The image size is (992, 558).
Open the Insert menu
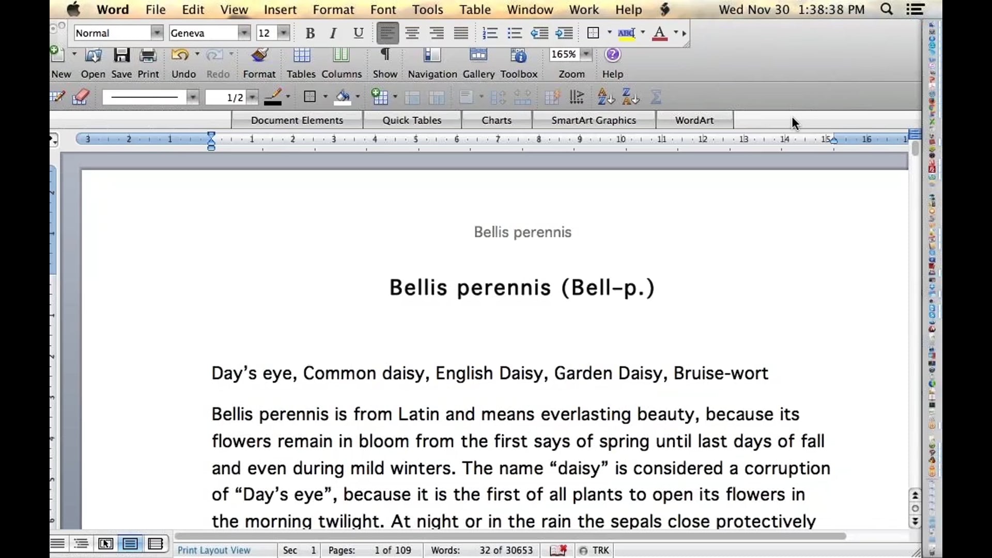[x=280, y=9]
